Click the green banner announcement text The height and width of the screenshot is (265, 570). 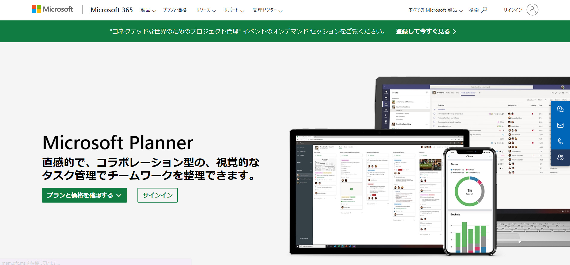coord(248,31)
